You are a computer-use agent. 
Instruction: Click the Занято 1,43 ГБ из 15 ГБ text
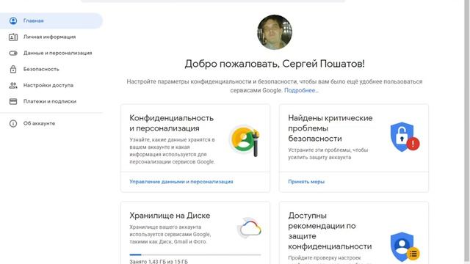coord(159,262)
